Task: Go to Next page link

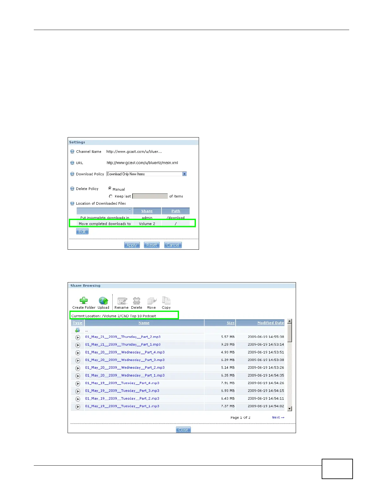Action: tap(278, 417)
